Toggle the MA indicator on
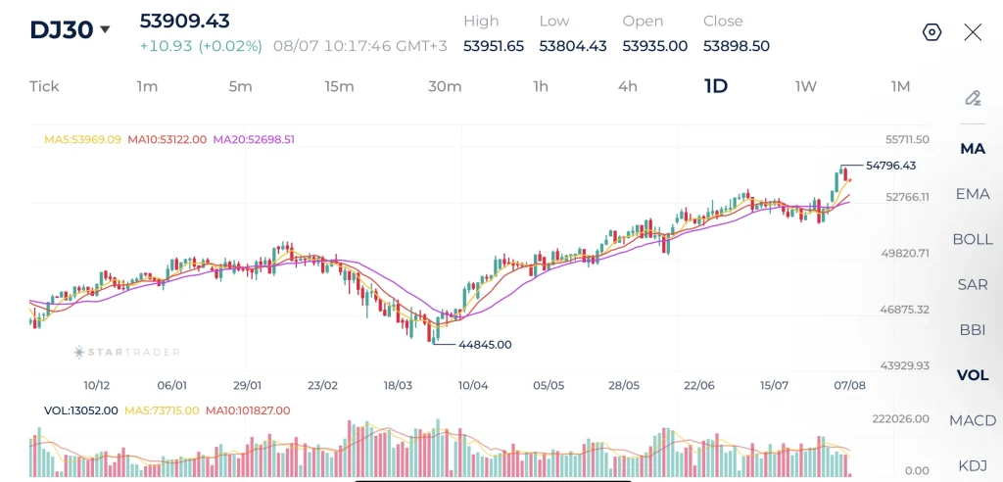 (973, 149)
